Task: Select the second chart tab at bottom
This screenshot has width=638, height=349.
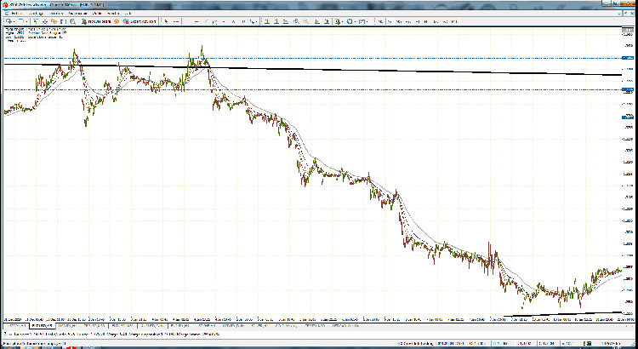Action: pyautogui.click(x=40, y=325)
